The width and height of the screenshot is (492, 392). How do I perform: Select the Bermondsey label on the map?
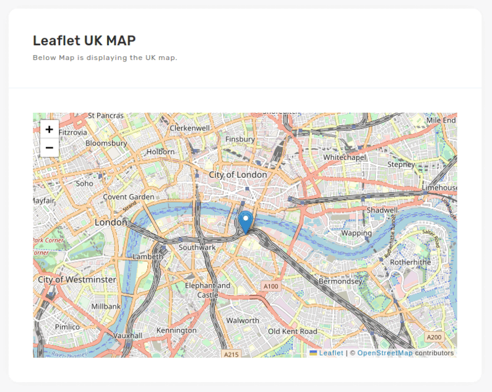(340, 281)
